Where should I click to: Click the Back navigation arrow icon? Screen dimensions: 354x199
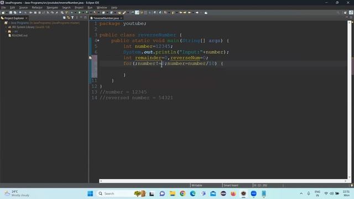pos(189,13)
